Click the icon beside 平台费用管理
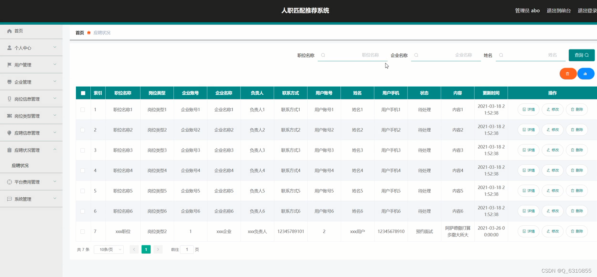The height and width of the screenshot is (277, 597). 10,182
